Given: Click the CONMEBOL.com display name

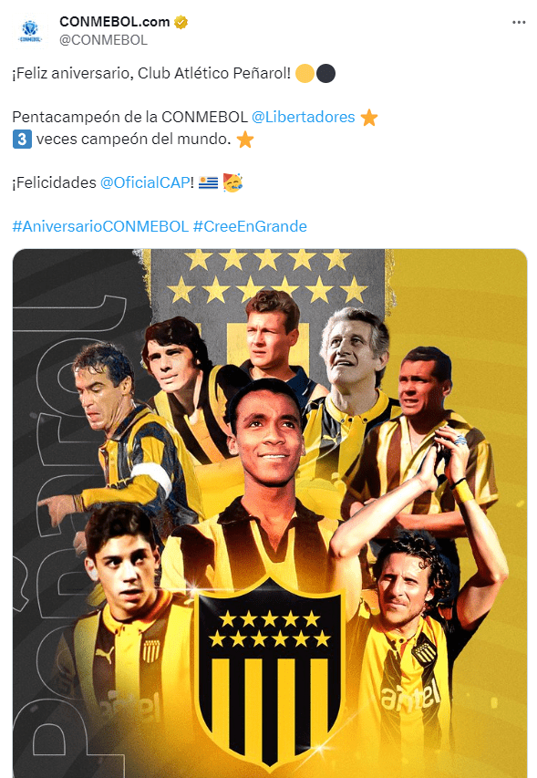Looking at the screenshot, I should (x=115, y=22).
